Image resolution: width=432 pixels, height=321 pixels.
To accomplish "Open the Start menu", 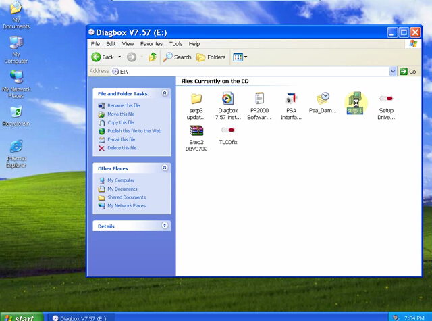I will click(22, 317).
